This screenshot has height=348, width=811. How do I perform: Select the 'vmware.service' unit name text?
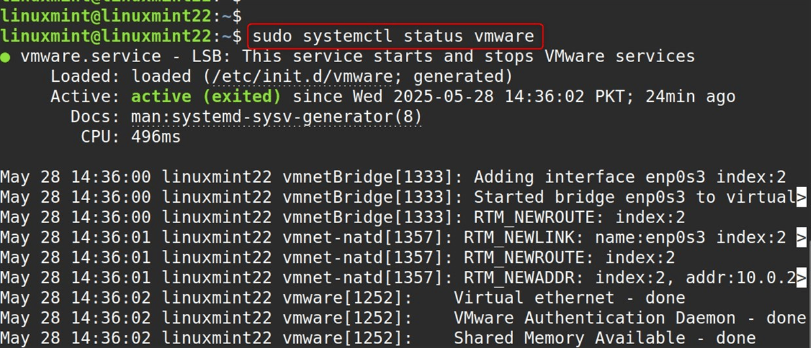pos(90,56)
